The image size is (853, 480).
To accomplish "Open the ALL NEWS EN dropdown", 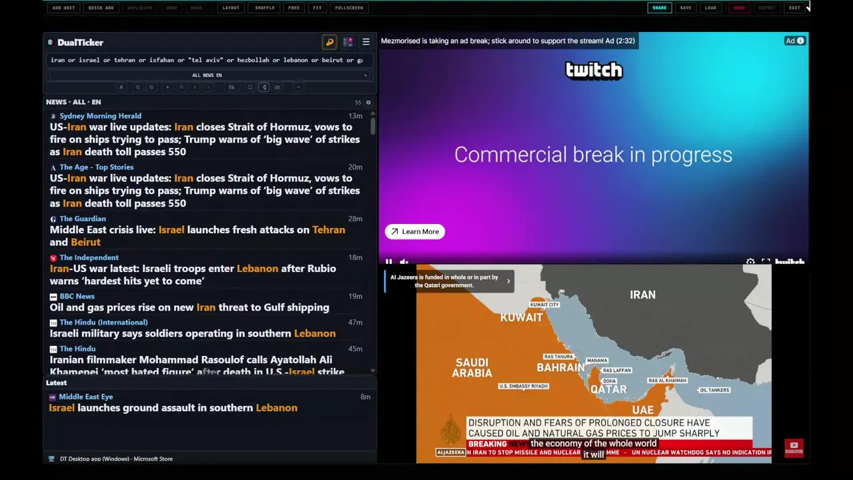I will click(x=207, y=75).
